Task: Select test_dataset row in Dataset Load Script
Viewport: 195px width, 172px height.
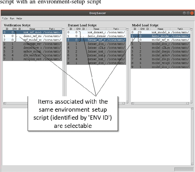Action: tap(96, 32)
